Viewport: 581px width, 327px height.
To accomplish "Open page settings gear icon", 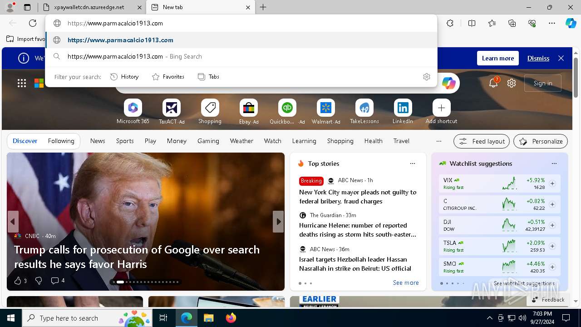I will 512,83.
